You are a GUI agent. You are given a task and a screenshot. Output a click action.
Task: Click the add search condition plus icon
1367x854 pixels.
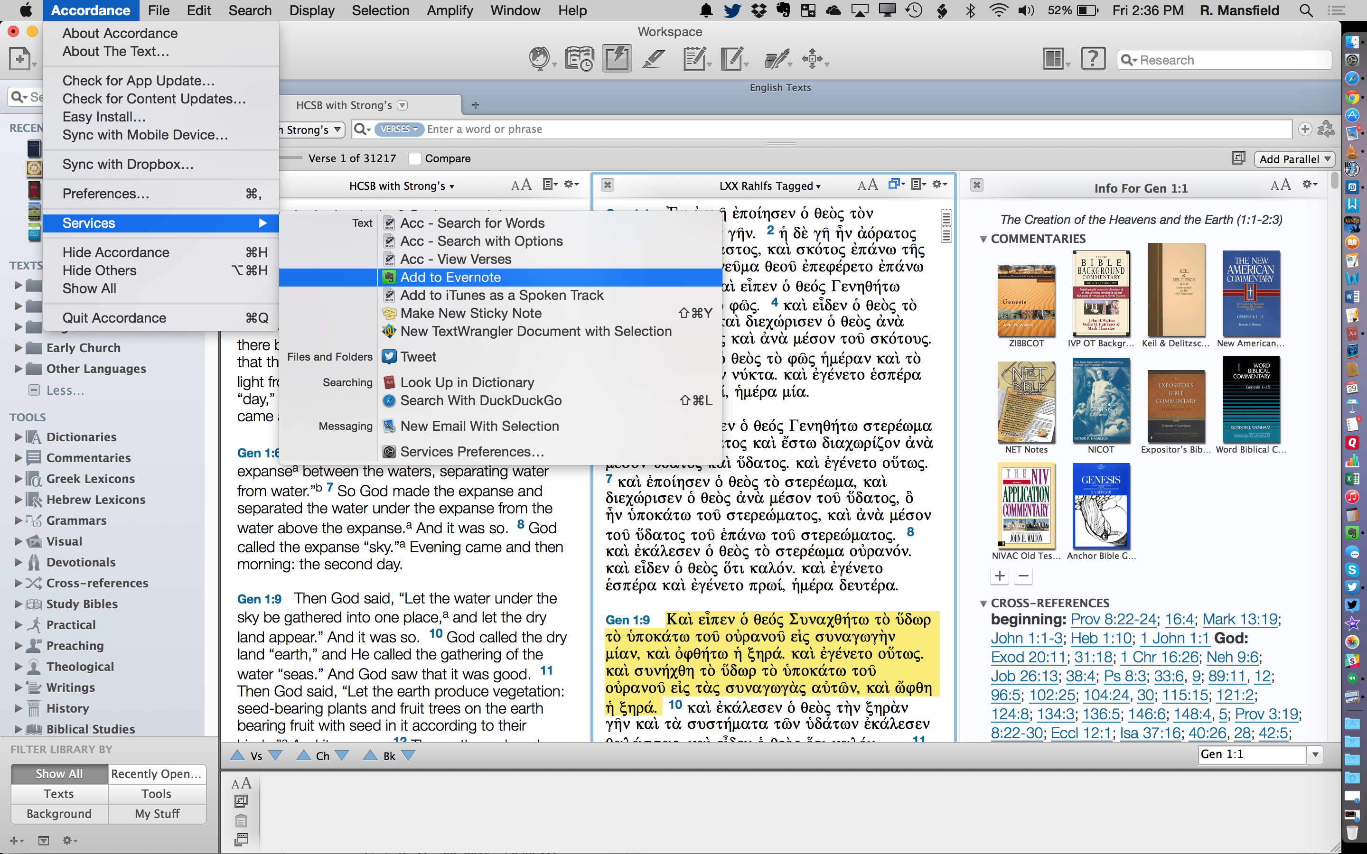click(1304, 130)
